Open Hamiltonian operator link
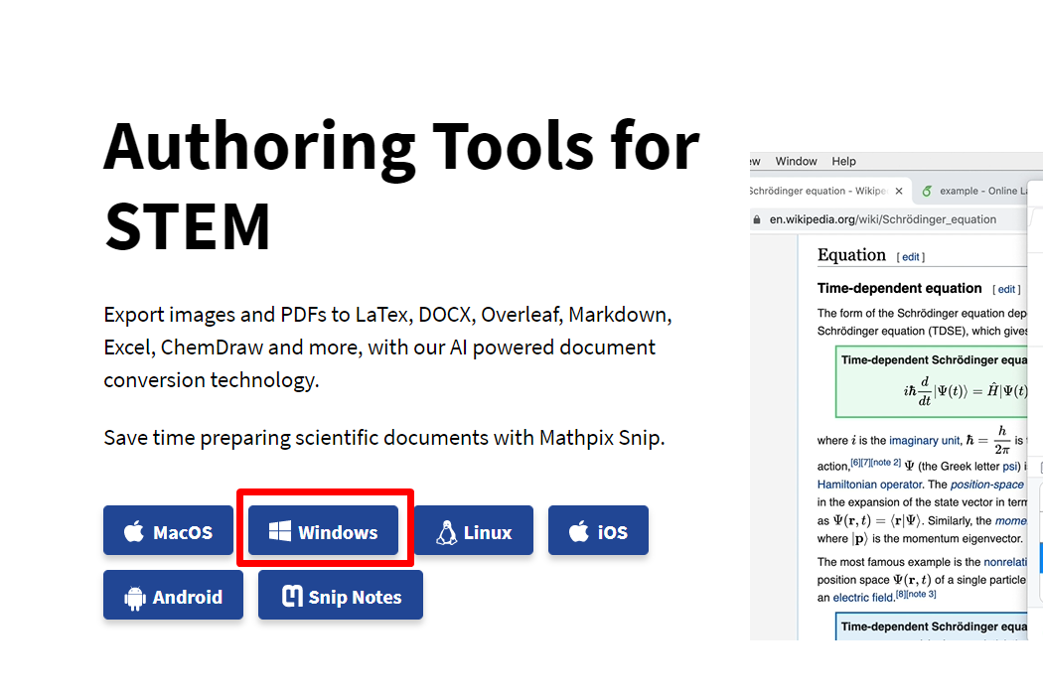 click(870, 484)
